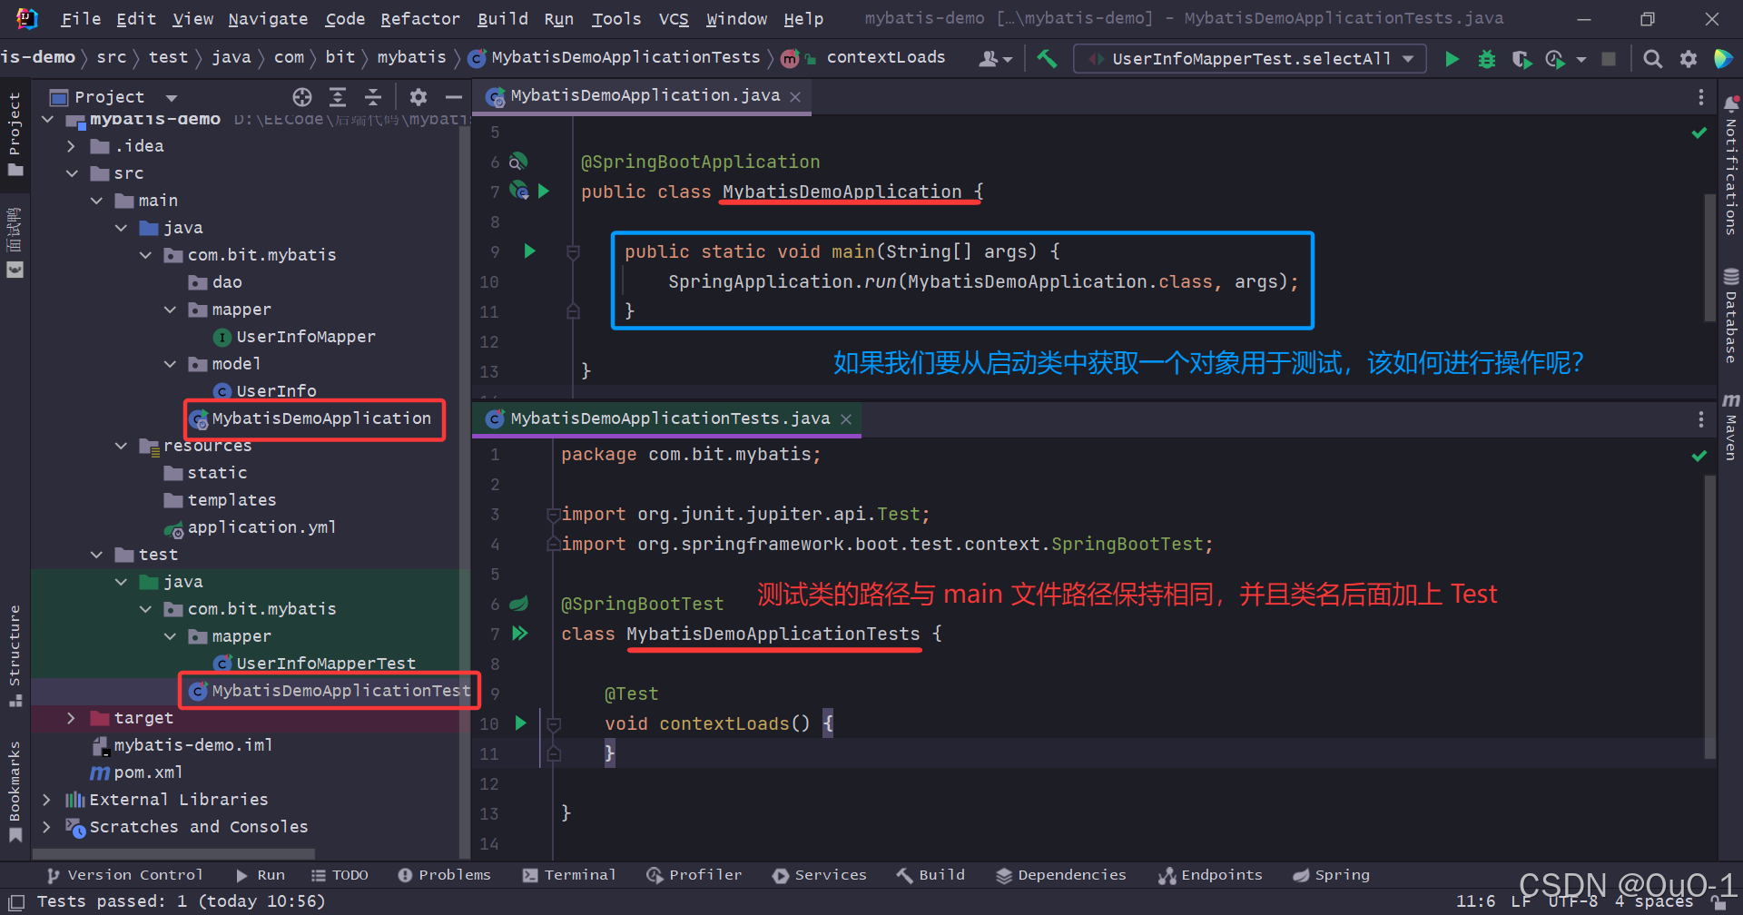1743x915 pixels.
Task: Open Search Everywhere magnifier icon
Action: tap(1653, 59)
